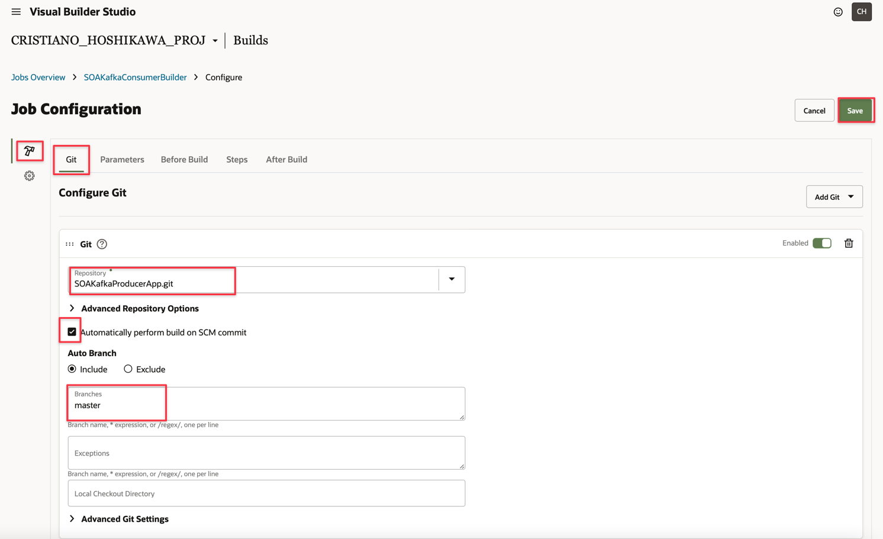Click the Configure breadcrumb text
This screenshot has height=539, width=883.
click(x=224, y=77)
